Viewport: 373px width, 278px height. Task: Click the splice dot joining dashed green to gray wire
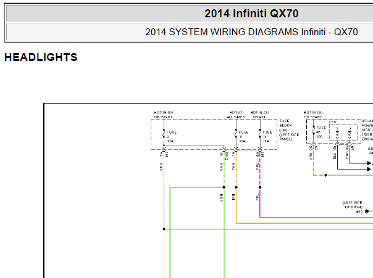click(326, 175)
